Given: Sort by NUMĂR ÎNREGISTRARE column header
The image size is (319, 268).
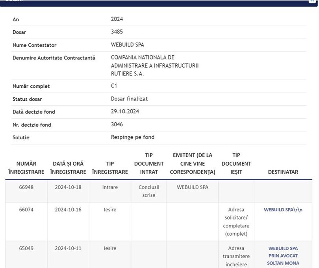Looking at the screenshot, I should coord(26,168).
